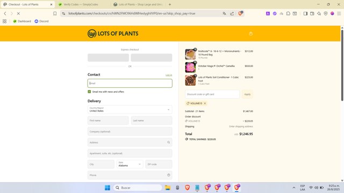Show hidden system tray icons chevron
Viewport: 344px width, 193px height.
click(x=294, y=188)
